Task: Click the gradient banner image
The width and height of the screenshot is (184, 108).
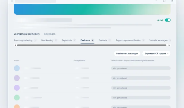Action: (92, 9)
